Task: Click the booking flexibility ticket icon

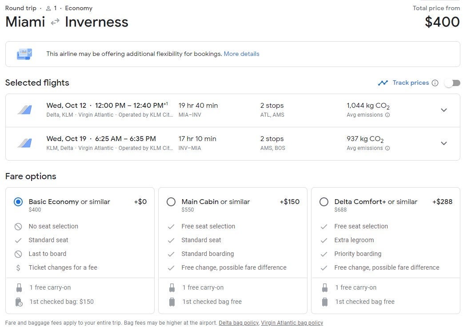Action: click(x=24, y=54)
